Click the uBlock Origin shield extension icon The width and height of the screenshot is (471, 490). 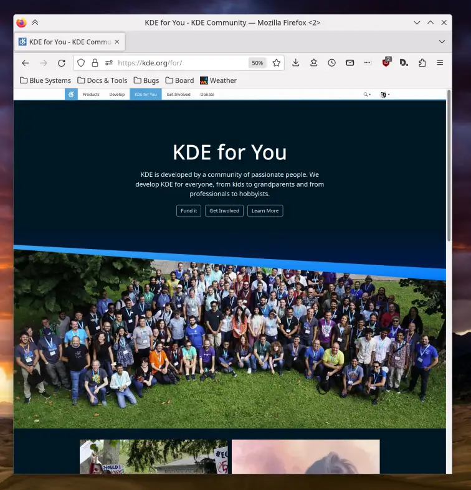386,62
